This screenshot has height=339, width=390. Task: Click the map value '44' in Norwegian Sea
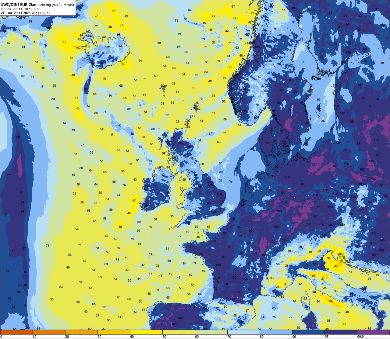tap(227, 31)
